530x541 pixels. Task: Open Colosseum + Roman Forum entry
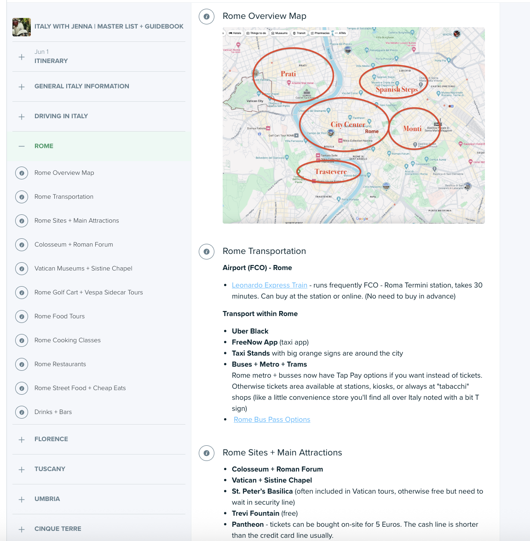(x=74, y=244)
